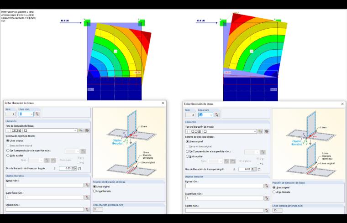Select Barras graphically in left dialog
The image size is (347, 223).
click(x=87, y=185)
